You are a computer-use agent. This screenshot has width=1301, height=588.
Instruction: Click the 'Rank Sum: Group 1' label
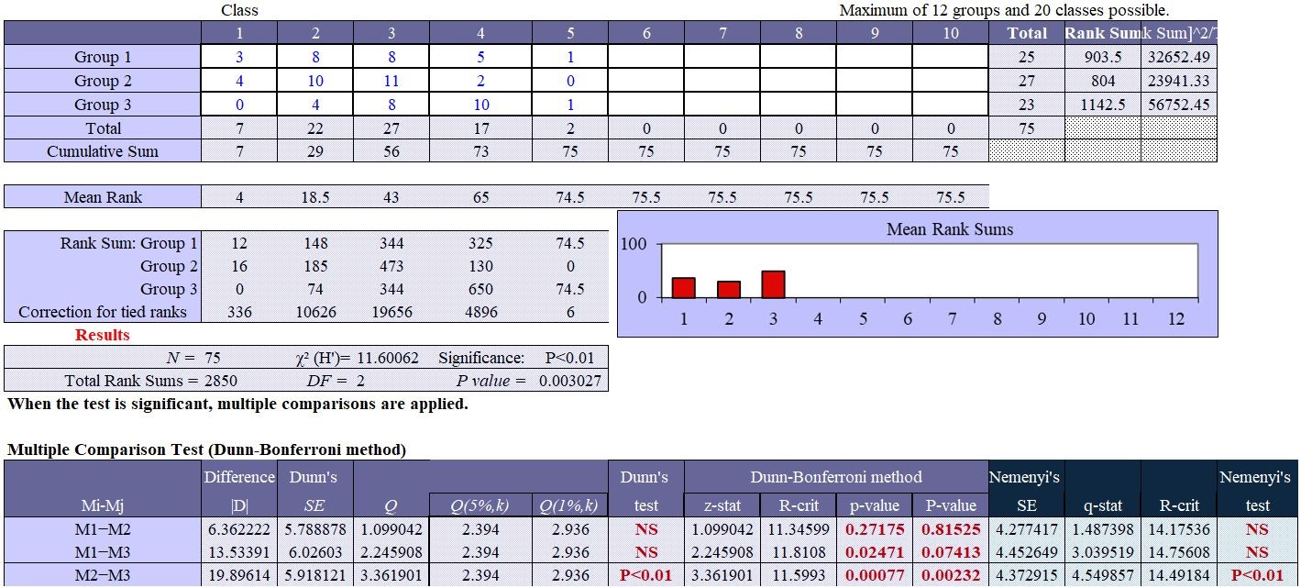(x=129, y=243)
